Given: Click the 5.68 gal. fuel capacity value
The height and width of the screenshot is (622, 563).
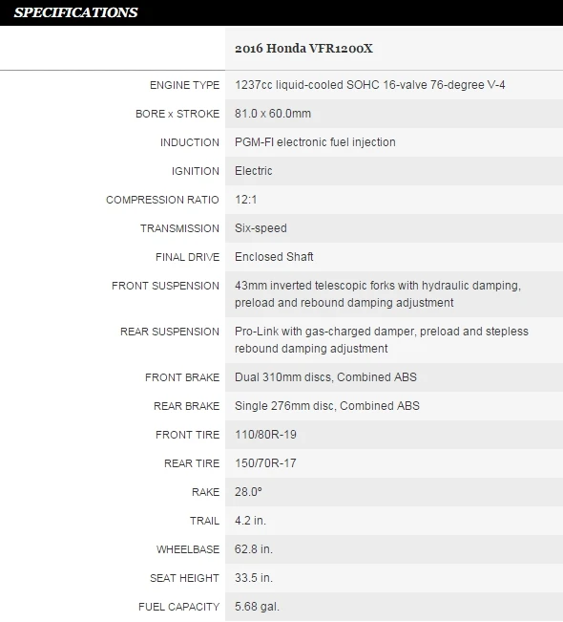Looking at the screenshot, I should (257, 607).
